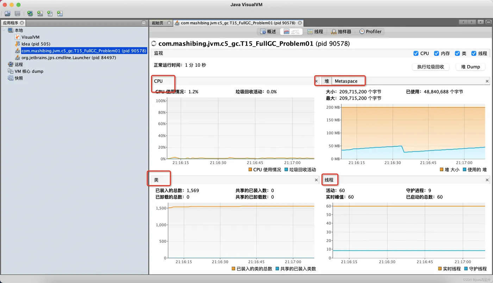Select the 远程 tree node

tap(19, 64)
